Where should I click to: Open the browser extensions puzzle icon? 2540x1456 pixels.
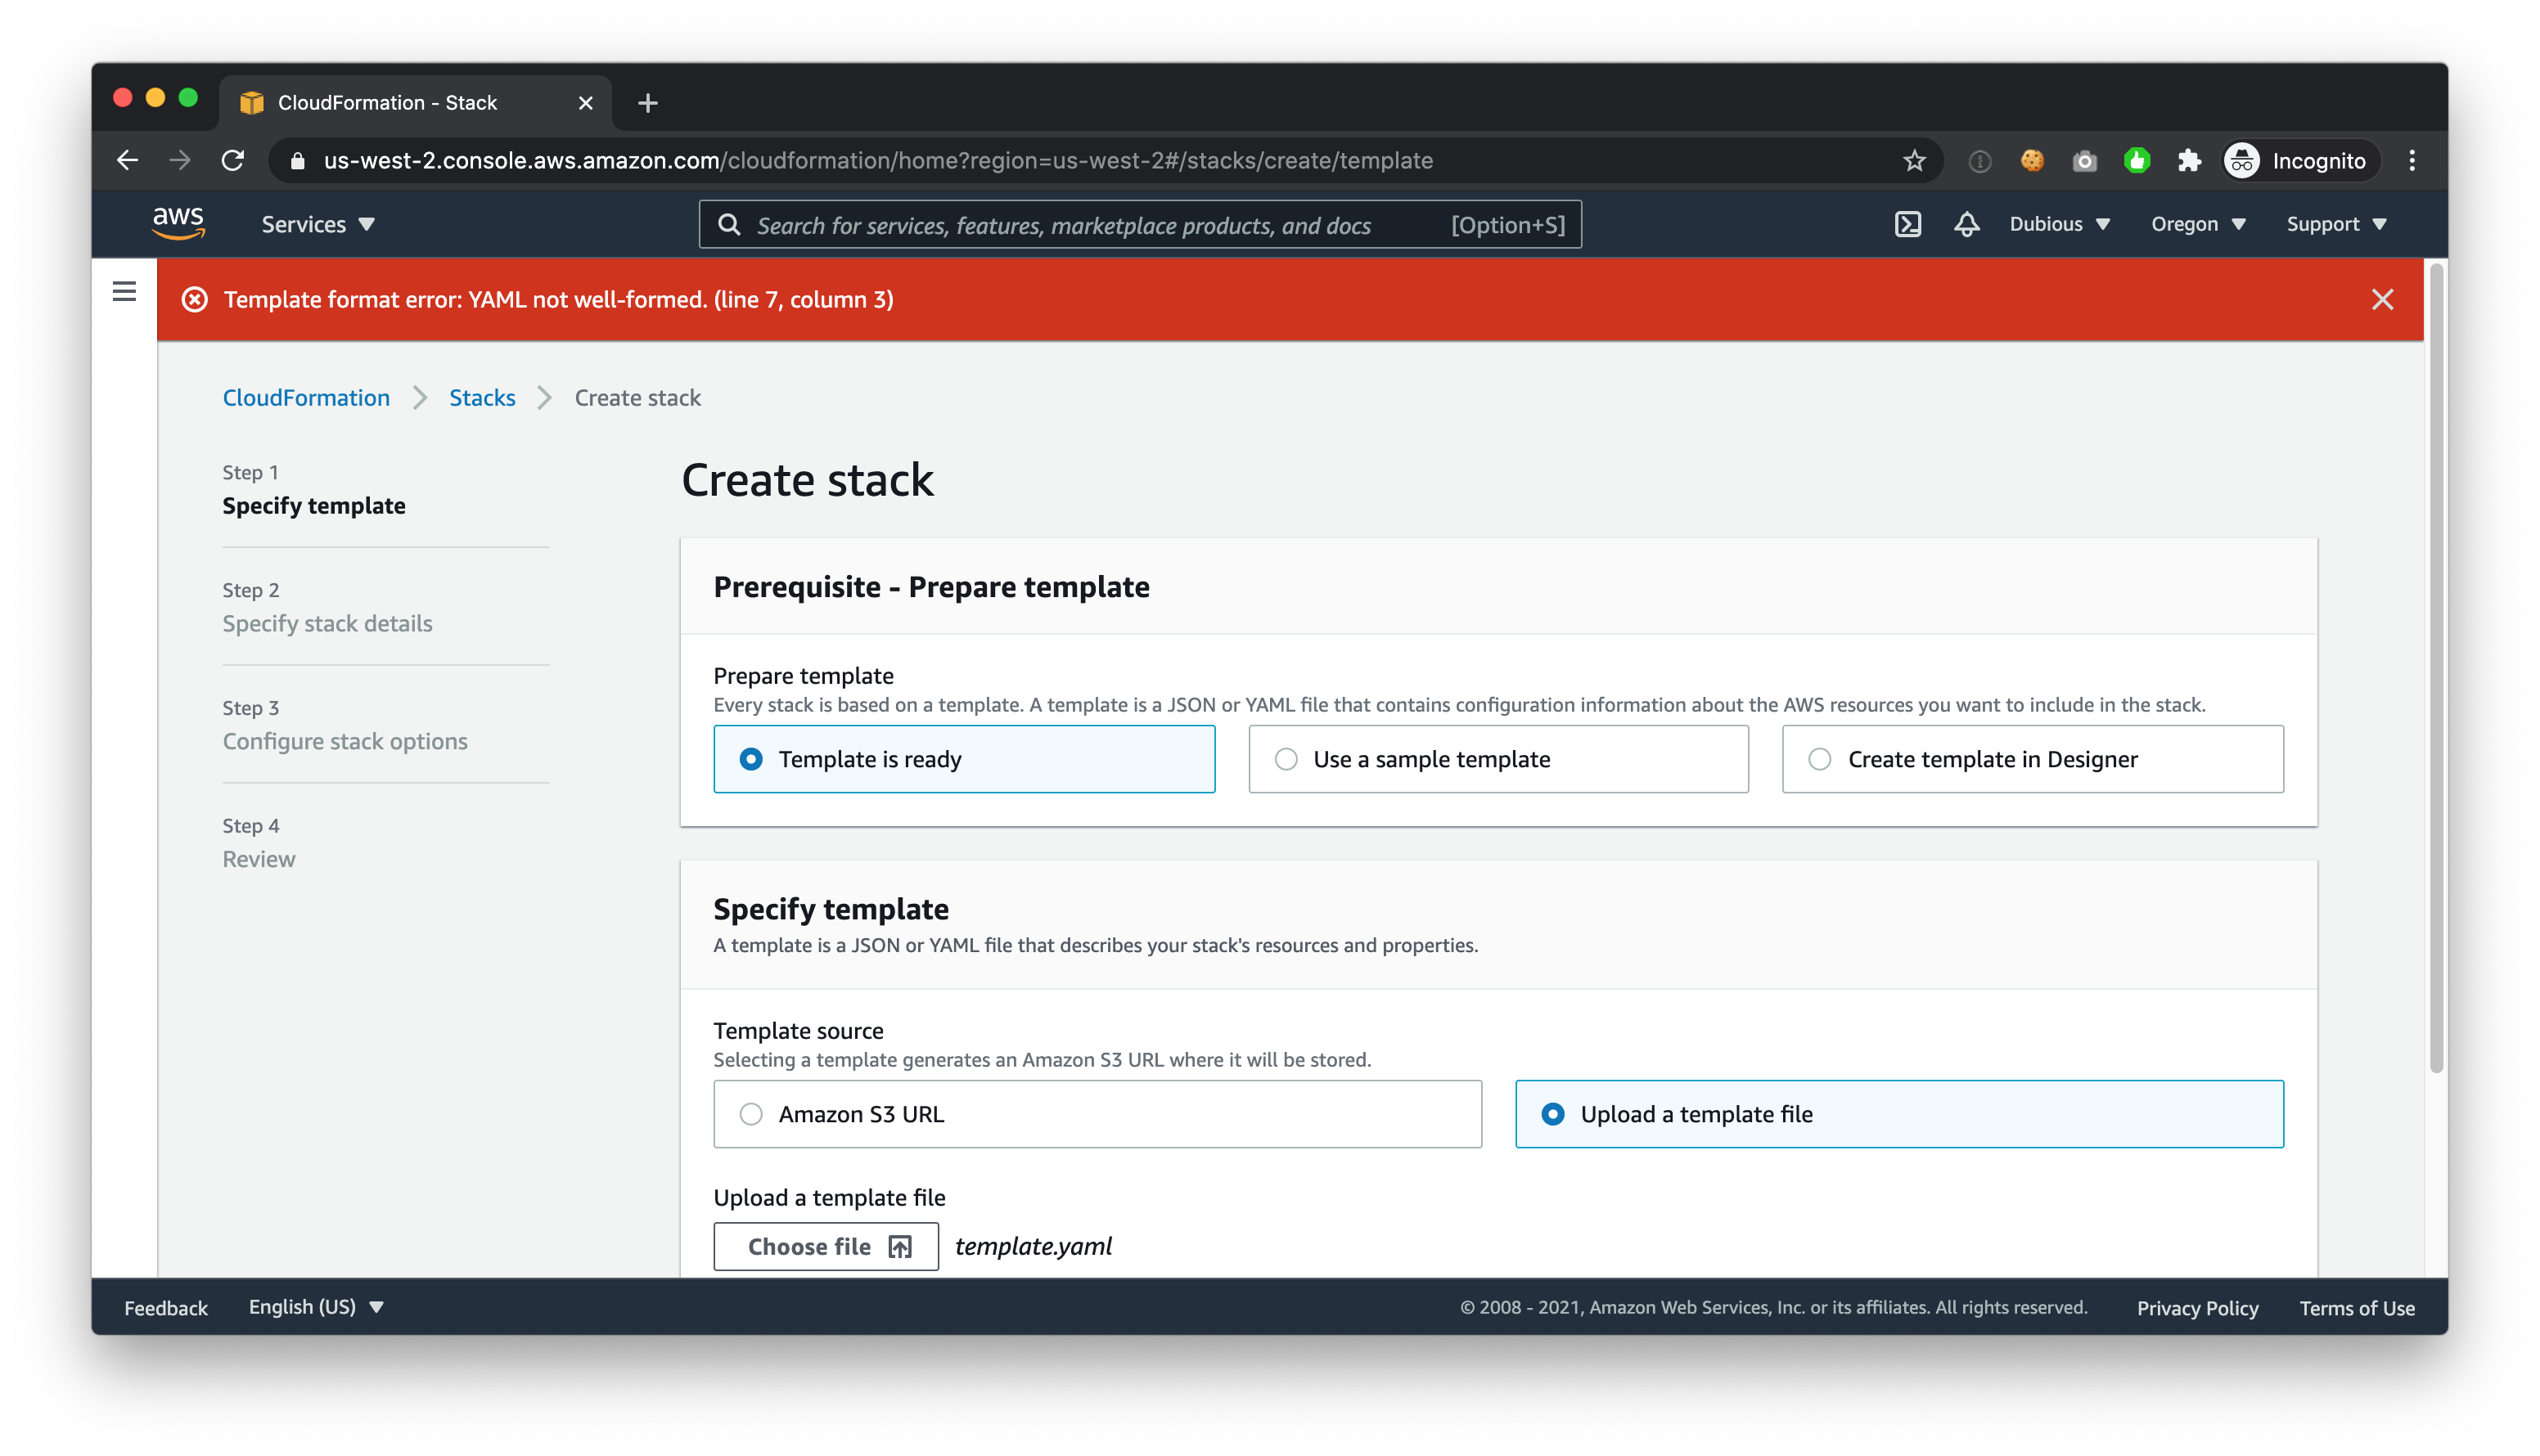click(2189, 161)
